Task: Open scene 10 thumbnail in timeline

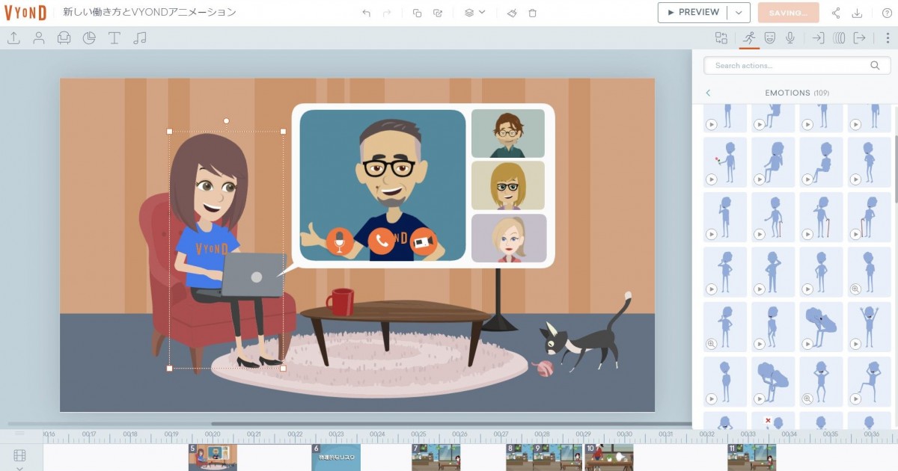Action: coord(609,458)
